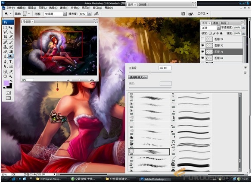The width and height of the screenshot is (252, 183).
Task: Open the 填充 fill arrow
Action: point(243,33)
